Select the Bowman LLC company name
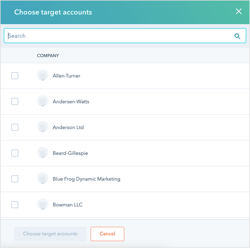This screenshot has width=250, height=248. pyautogui.click(x=68, y=205)
